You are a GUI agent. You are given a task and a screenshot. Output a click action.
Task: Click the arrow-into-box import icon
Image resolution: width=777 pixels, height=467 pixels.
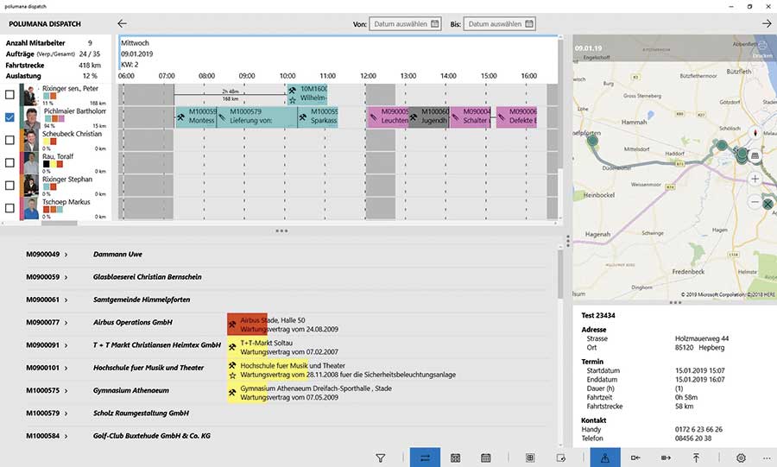pyautogui.click(x=635, y=458)
